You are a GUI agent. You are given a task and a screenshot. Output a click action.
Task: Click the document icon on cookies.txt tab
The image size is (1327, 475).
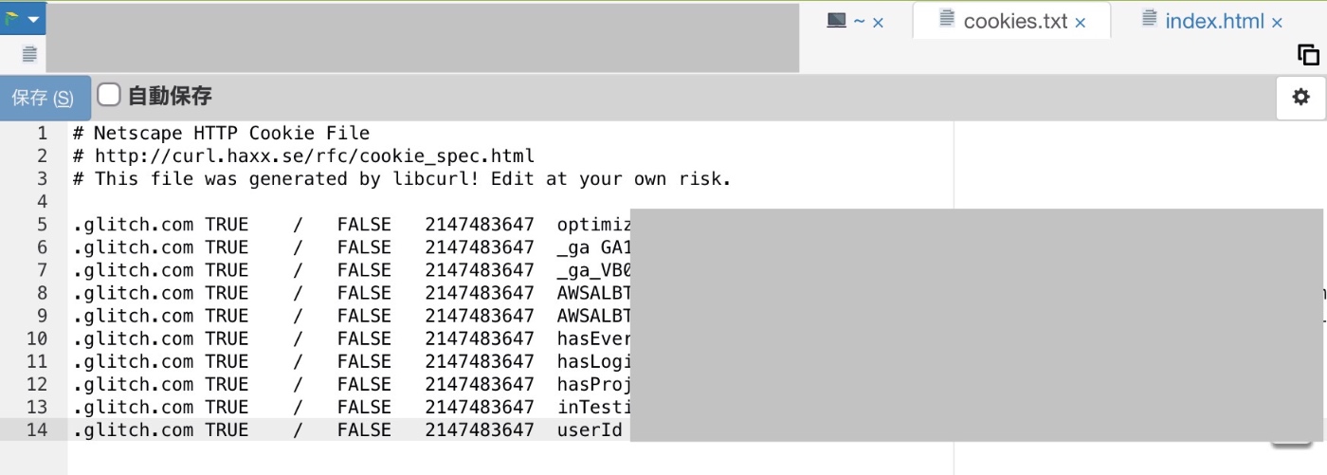946,19
